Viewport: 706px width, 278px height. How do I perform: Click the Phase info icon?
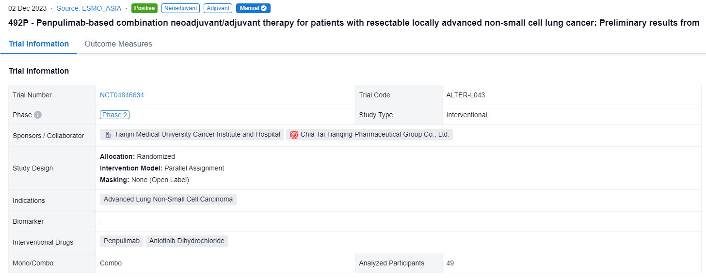tap(38, 115)
